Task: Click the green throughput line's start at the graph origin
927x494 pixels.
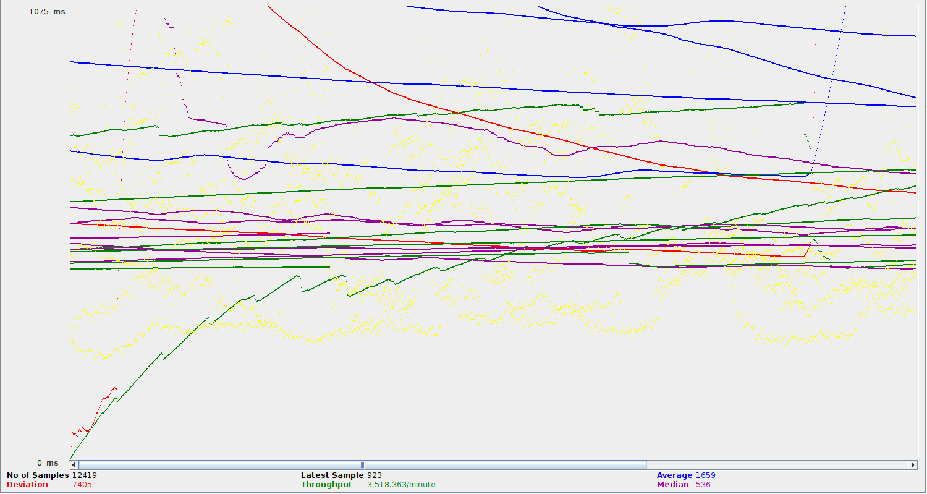Action: [x=72, y=457]
